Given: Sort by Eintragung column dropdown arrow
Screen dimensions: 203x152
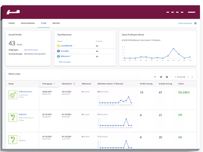Looking at the screenshot, I should [54, 84].
